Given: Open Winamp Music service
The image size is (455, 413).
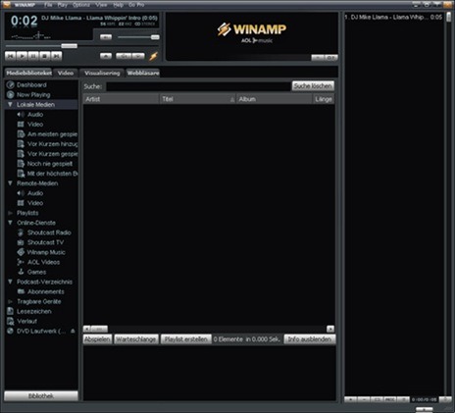Looking at the screenshot, I should 46,252.
